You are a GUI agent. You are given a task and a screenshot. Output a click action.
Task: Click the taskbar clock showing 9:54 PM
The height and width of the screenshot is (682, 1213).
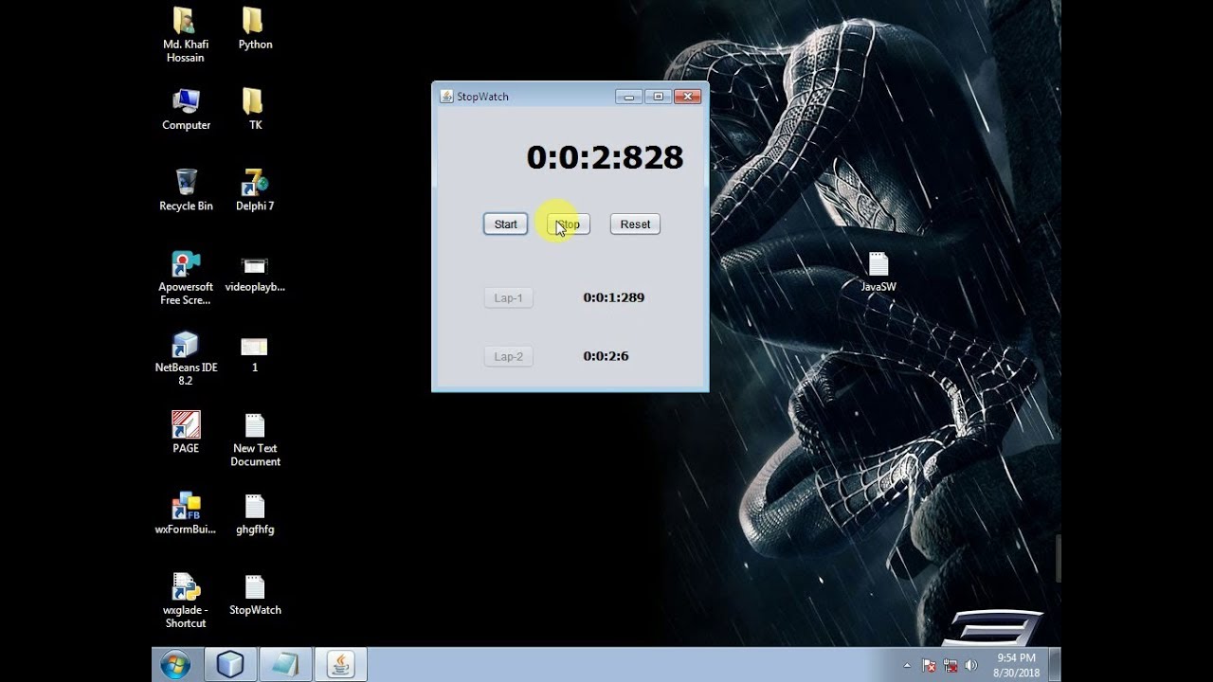tap(1016, 665)
